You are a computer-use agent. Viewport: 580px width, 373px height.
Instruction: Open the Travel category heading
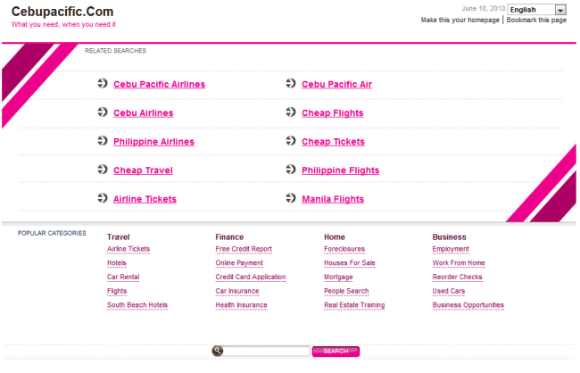tap(119, 236)
